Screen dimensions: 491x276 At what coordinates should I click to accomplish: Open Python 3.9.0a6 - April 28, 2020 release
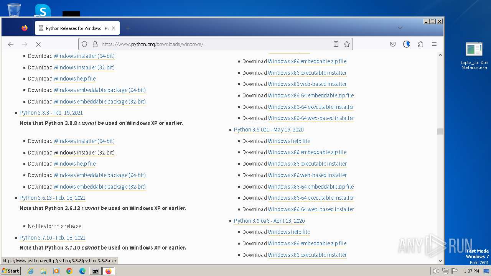coord(269,221)
